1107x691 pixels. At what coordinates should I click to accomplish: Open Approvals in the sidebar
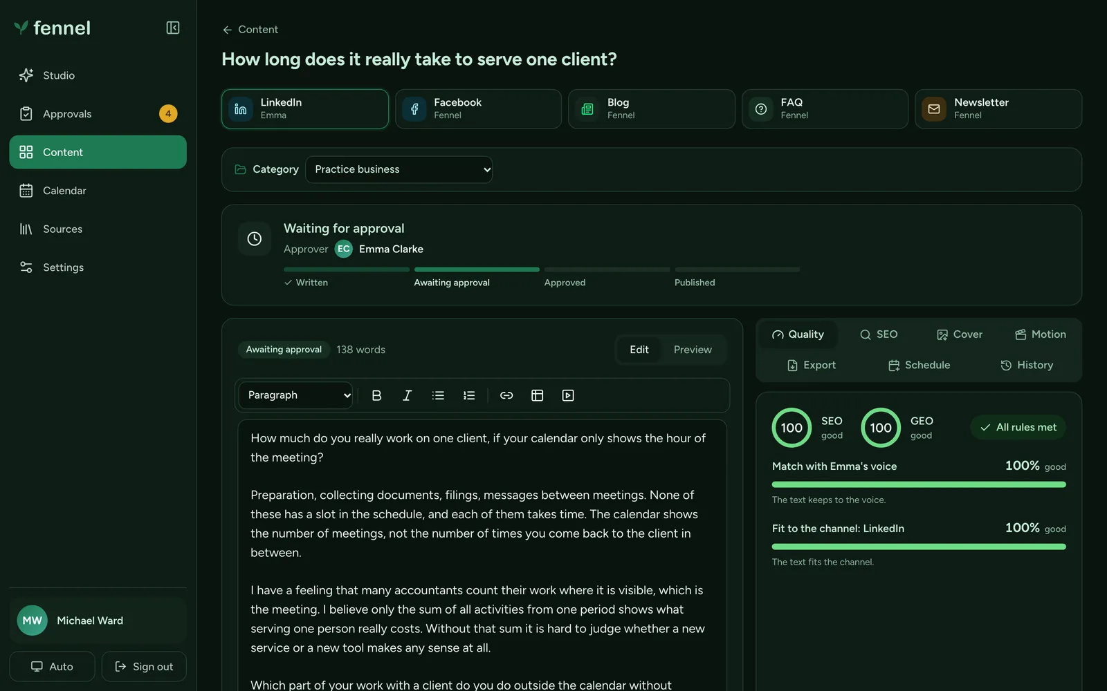pyautogui.click(x=98, y=113)
